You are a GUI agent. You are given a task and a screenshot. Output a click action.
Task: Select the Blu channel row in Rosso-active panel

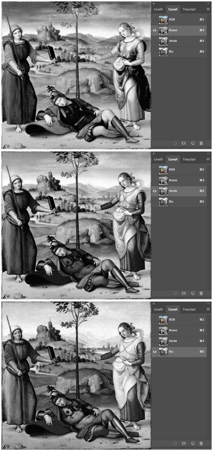[x=179, y=52]
